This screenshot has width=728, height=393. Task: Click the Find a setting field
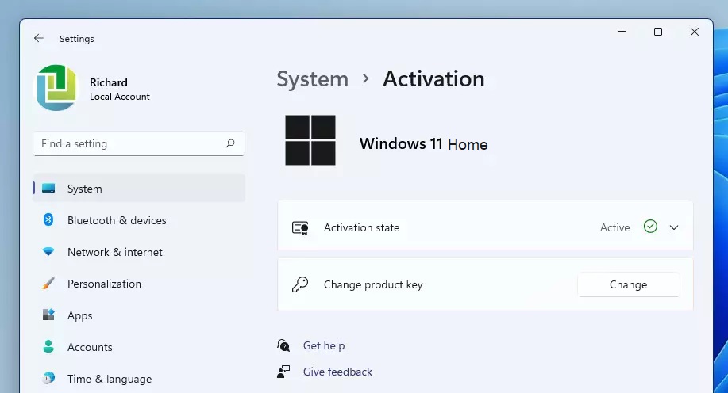pyautogui.click(x=139, y=143)
